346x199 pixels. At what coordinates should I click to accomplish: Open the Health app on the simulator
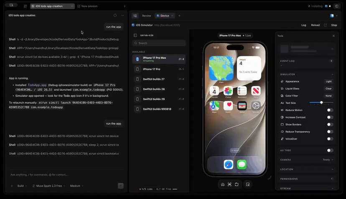tap(228, 106)
